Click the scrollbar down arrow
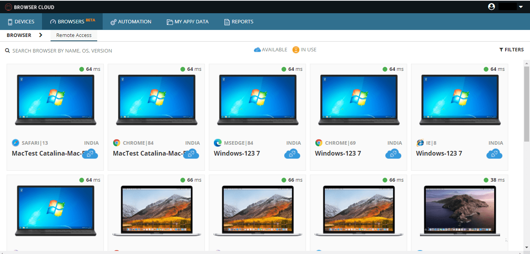530x254 pixels. pos(527,248)
